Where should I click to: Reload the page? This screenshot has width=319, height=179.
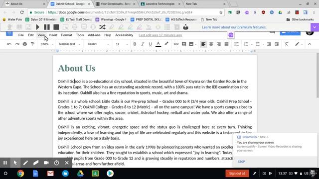22,12
